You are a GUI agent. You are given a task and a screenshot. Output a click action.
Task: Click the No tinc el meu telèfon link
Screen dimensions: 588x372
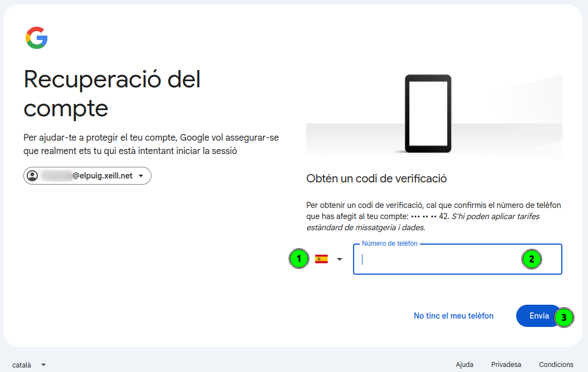453,316
